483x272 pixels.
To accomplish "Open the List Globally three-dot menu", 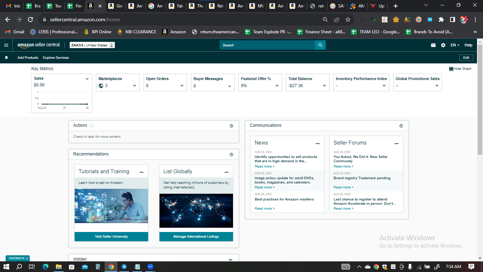I will [x=226, y=172].
